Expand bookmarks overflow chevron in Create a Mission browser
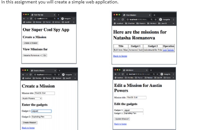Screen dimensions: 203x130 (x=75, y=78)
